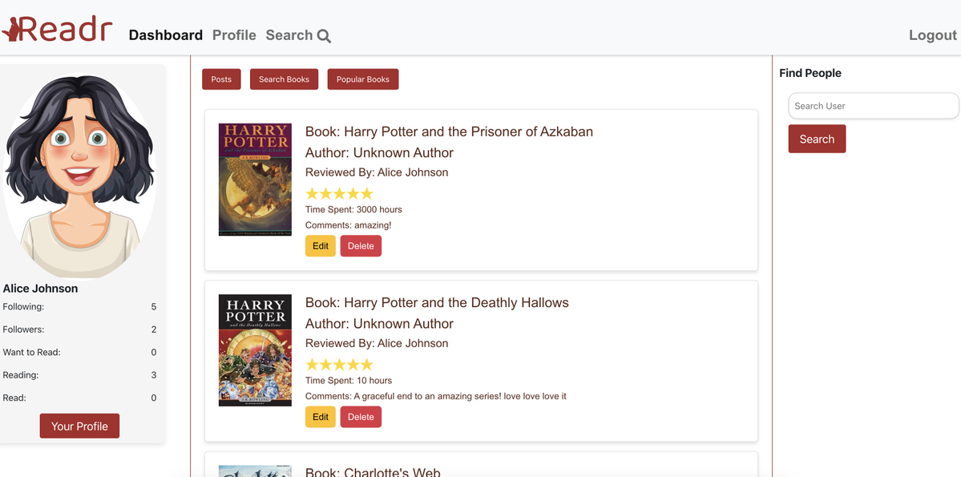Viewport: 961px width, 477px height.
Task: Click the Want to Read row
Action: (79, 352)
